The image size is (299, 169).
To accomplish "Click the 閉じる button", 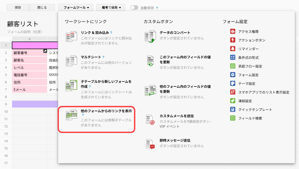I will pyautogui.click(x=42, y=8).
